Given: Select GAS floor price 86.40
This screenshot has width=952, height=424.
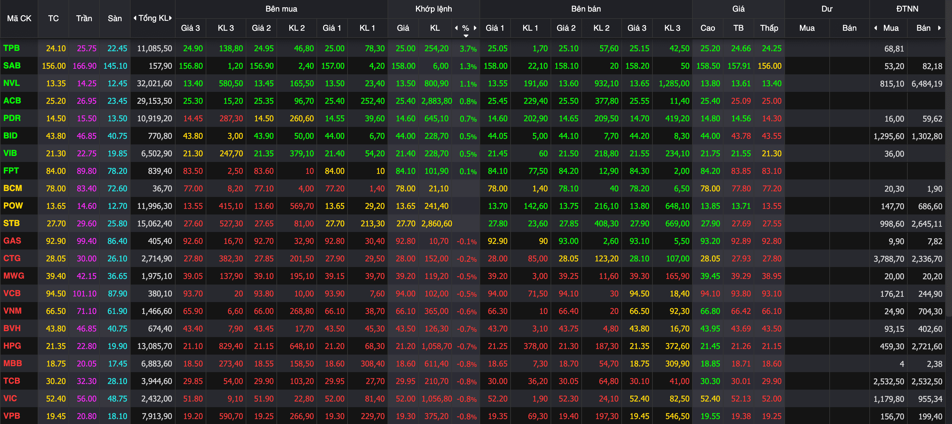Looking at the screenshot, I should 117,241.
